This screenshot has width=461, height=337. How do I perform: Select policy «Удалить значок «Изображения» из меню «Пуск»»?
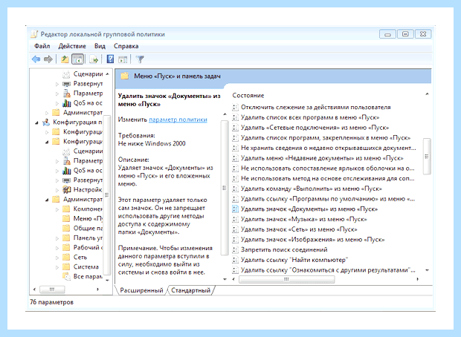[312, 240]
